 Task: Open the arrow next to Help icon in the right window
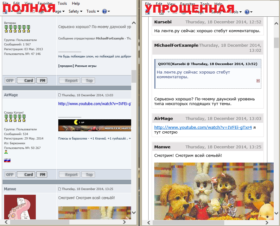pos(251,12)
